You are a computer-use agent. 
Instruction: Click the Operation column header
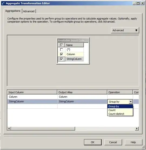(120, 92)
